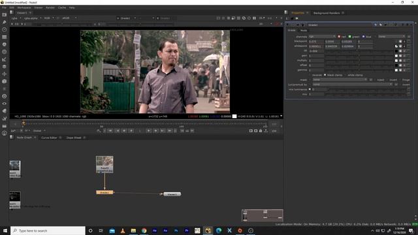Viewport: 418px width, 235px height.
Task: Toggle the mix luminance checkbox
Action: [310, 89]
